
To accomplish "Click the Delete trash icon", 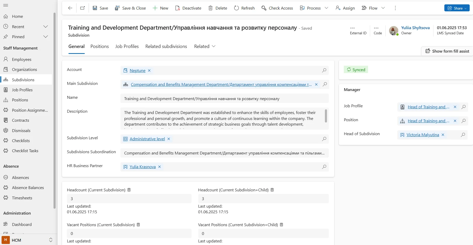I will (x=211, y=8).
